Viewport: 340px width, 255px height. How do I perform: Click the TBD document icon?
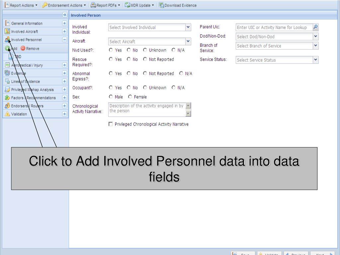[x=11, y=56]
